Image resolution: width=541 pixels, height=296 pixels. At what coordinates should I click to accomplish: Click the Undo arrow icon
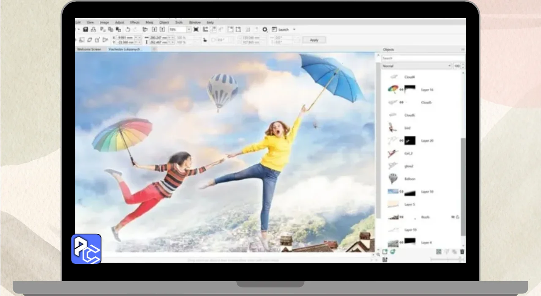(128, 30)
